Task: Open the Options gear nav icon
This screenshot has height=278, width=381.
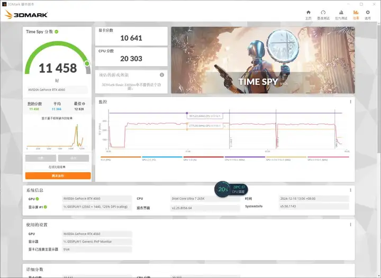Action: coord(368,15)
